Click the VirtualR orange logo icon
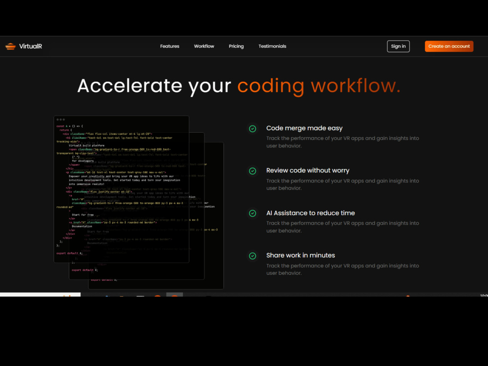 [10, 46]
